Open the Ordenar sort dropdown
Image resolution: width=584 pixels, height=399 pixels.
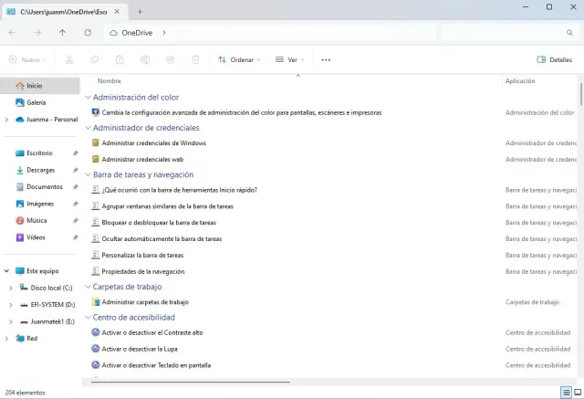point(239,59)
